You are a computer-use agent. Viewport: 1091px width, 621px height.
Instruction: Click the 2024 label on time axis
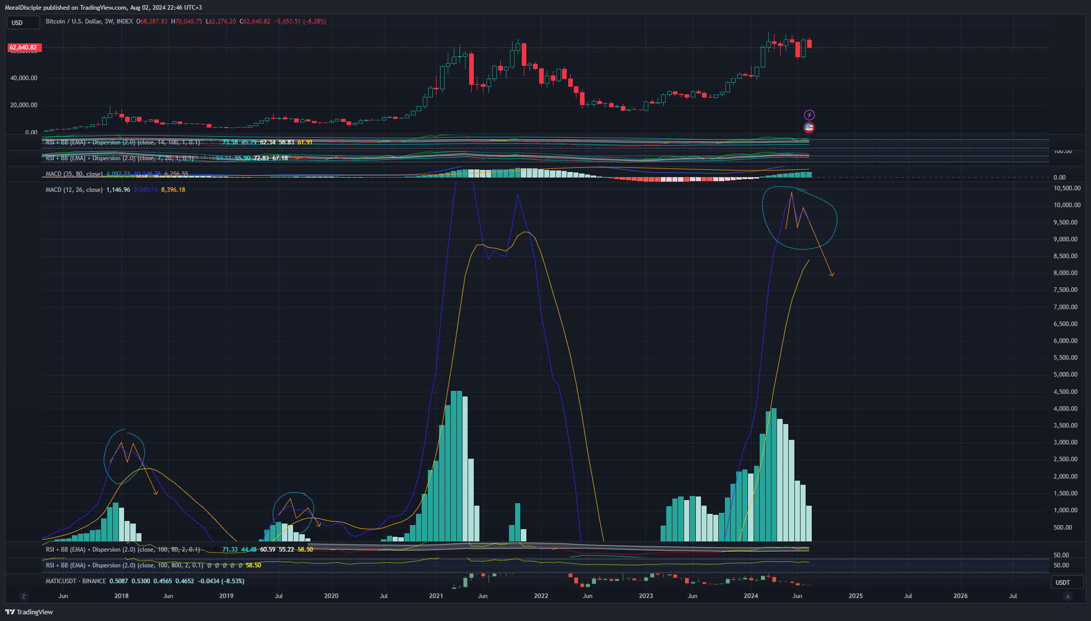(x=751, y=596)
